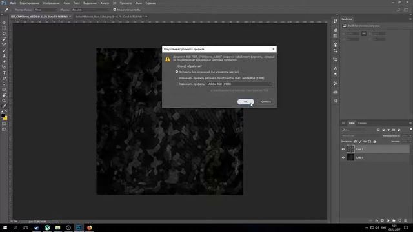Toggle Quick Mask mode
The image size is (413, 232).
[4, 124]
